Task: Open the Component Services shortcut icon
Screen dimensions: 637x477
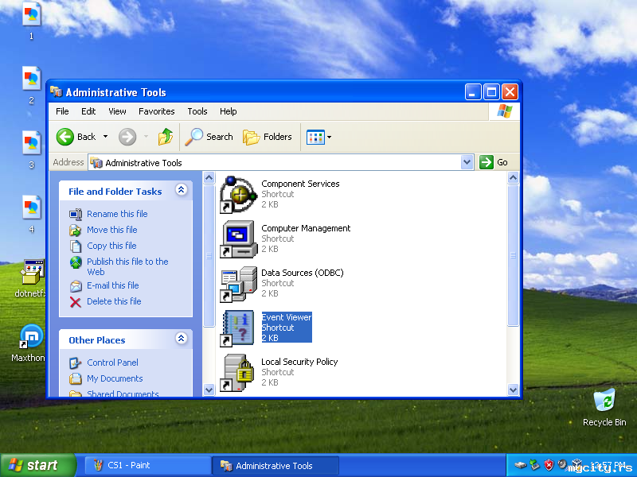Action: (237, 194)
